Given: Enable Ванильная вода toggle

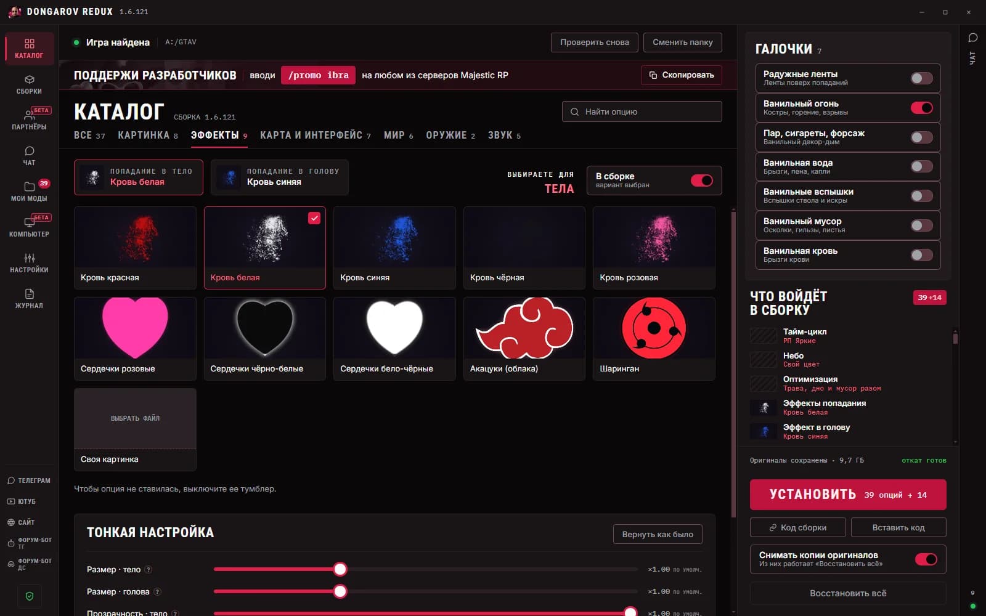Looking at the screenshot, I should click(x=921, y=166).
